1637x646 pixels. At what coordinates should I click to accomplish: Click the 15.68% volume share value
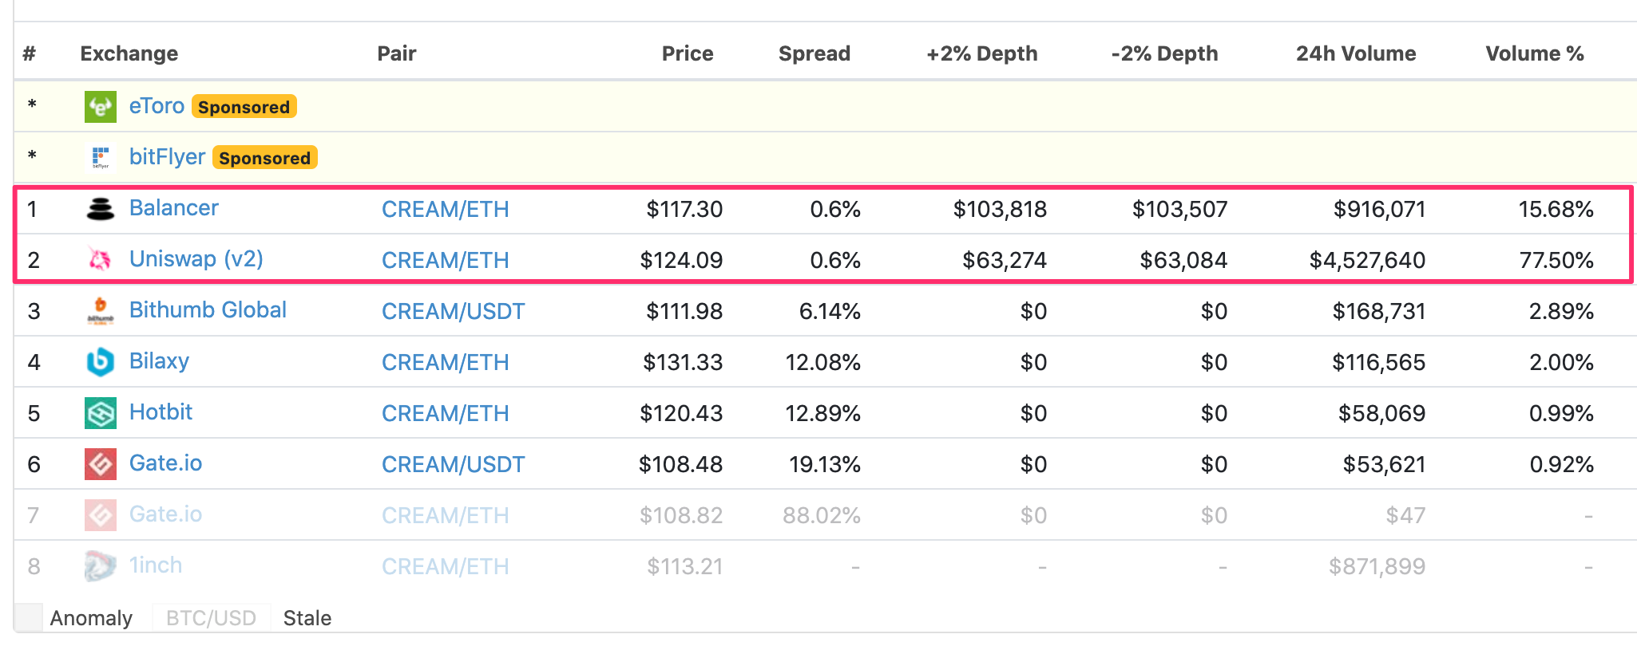click(x=1556, y=209)
